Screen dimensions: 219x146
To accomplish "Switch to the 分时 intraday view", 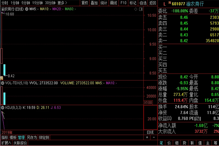I will pyautogui.click(x=5, y=3).
